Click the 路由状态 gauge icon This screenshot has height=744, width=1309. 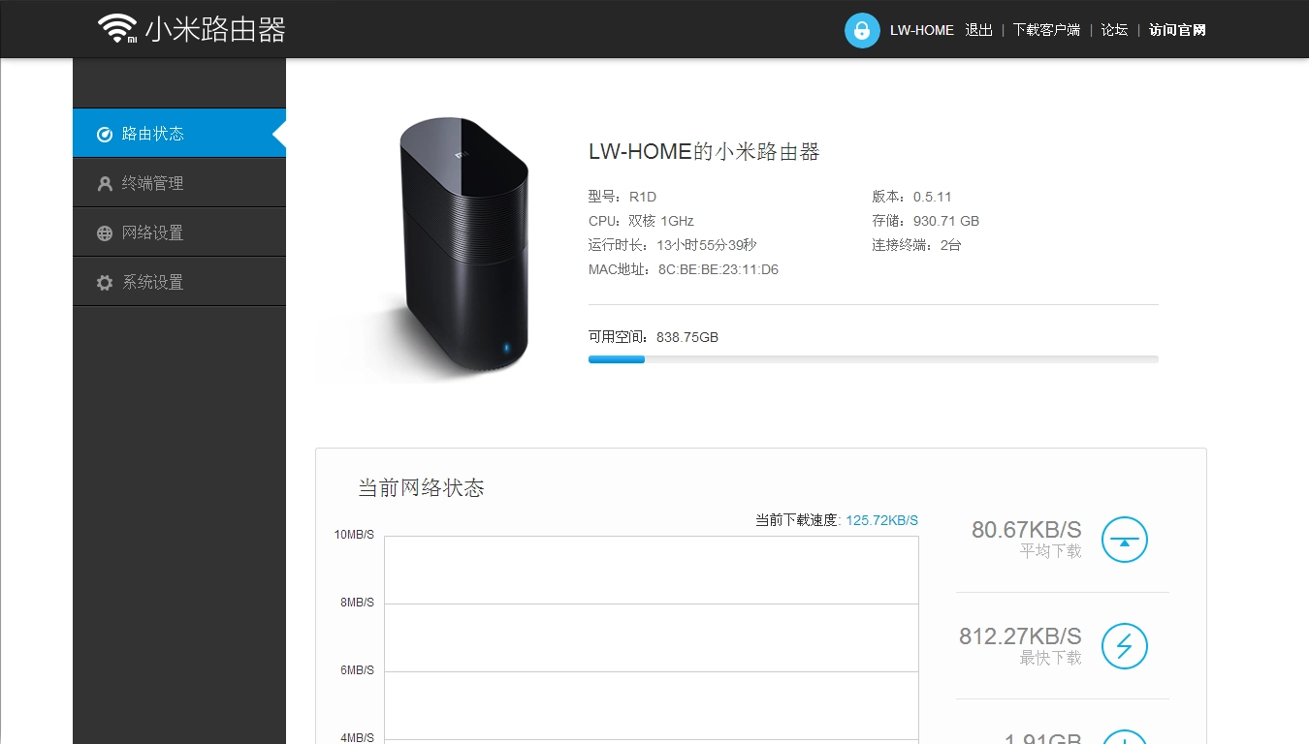click(x=105, y=134)
